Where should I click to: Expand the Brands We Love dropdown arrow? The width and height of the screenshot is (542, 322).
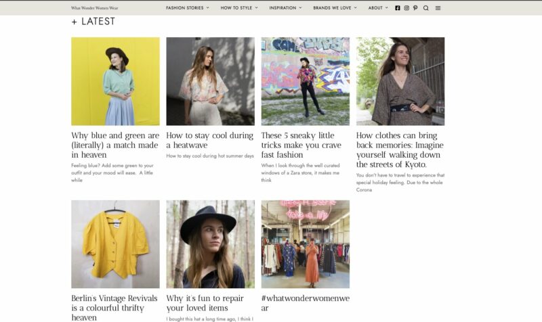click(x=355, y=7)
